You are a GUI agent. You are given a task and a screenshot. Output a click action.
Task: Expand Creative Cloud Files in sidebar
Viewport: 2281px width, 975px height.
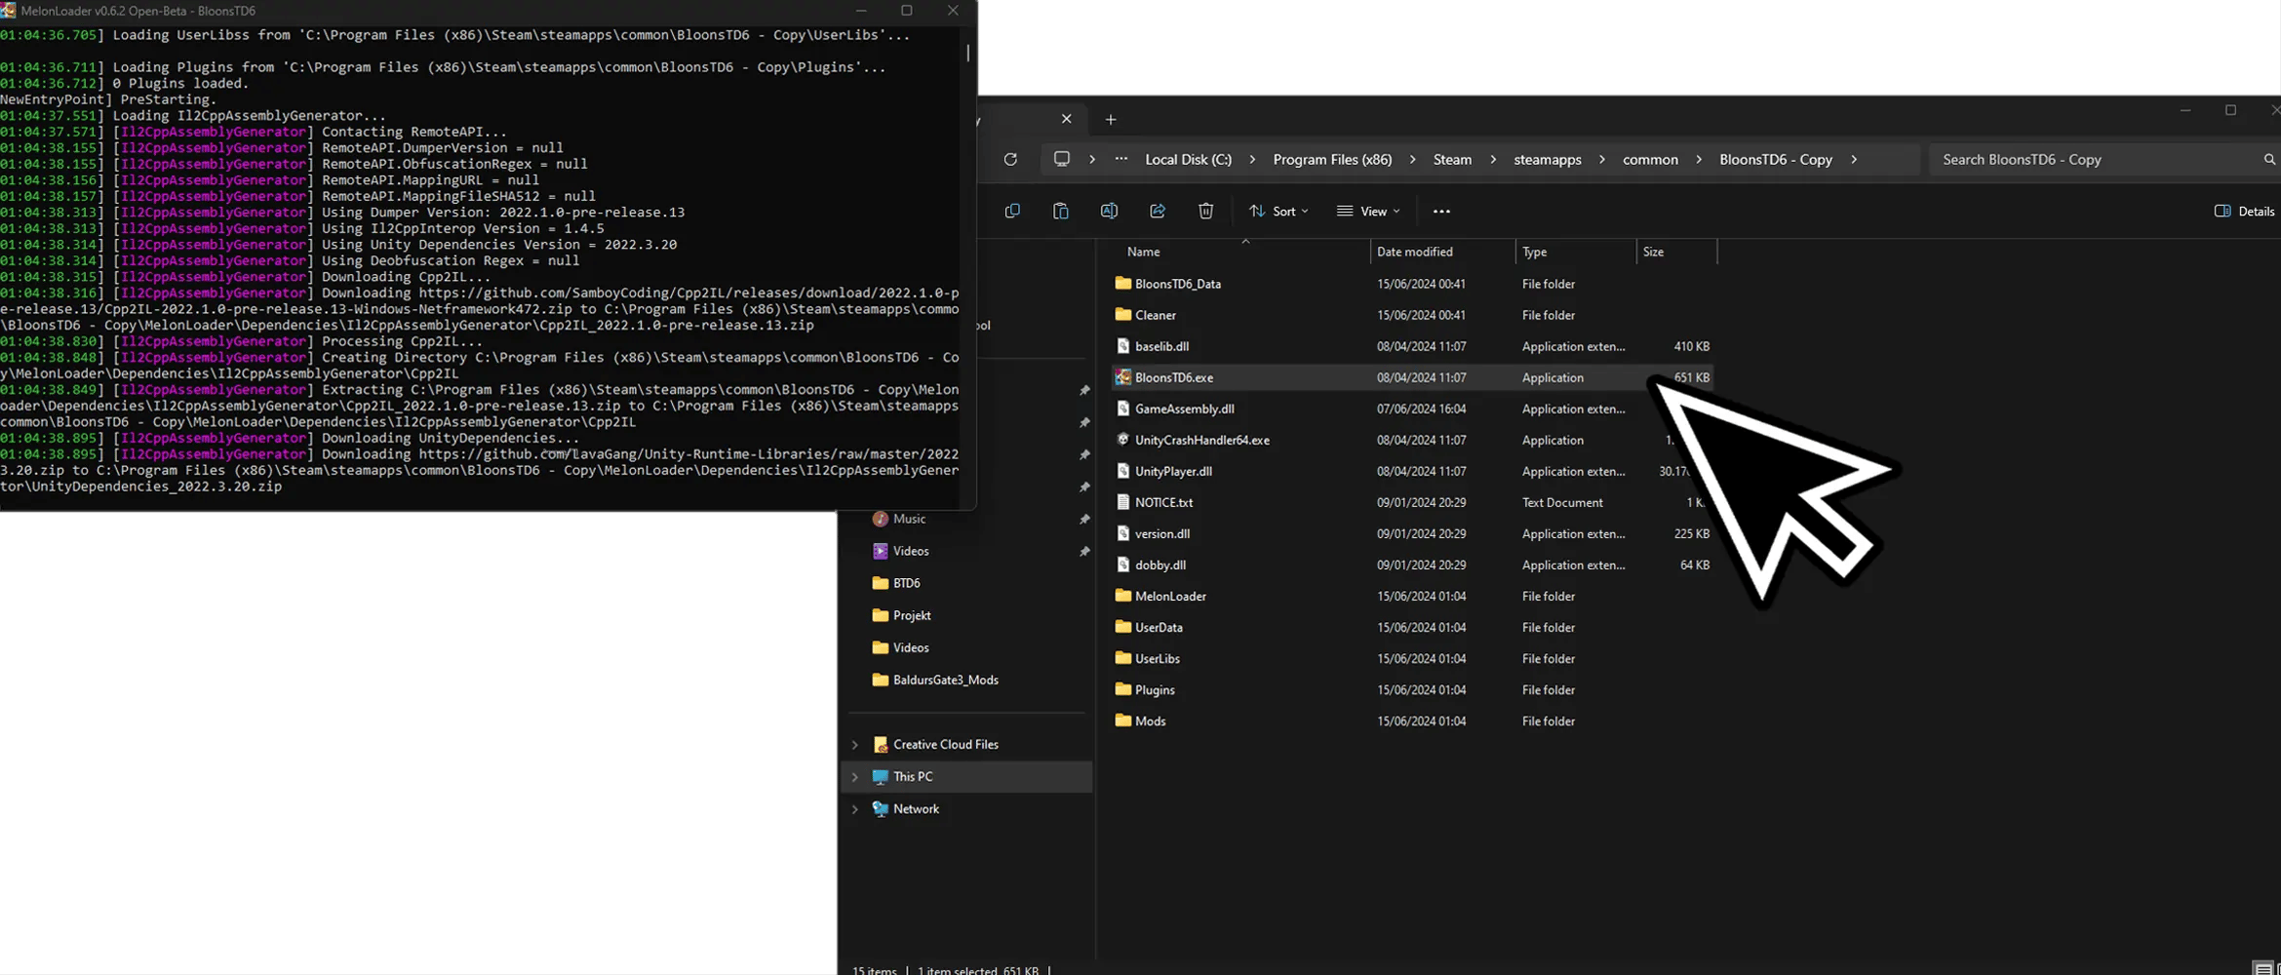tap(855, 745)
